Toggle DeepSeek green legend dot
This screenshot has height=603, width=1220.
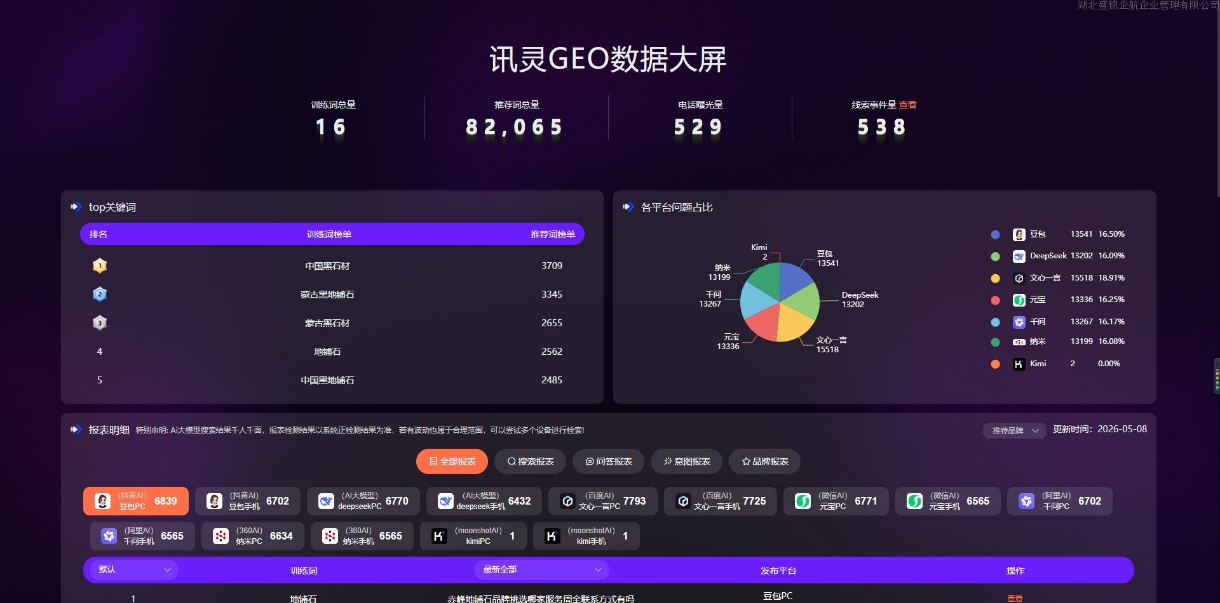(996, 256)
